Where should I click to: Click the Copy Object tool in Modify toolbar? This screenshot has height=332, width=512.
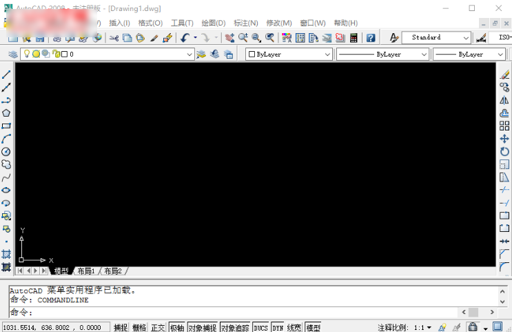504,88
